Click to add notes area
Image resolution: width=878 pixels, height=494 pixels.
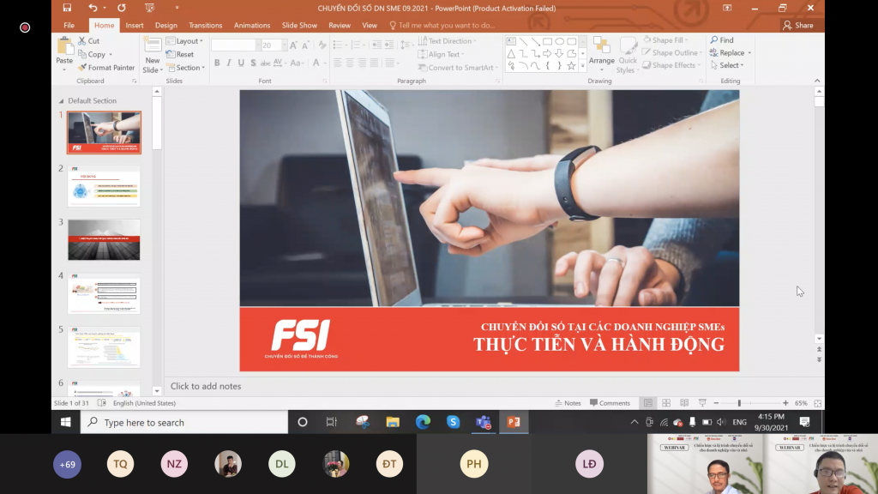point(206,386)
